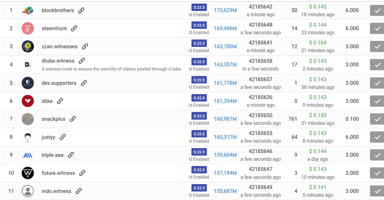Toggle vote checkmark for steemhunt
The height and width of the screenshot is (200, 384).
pyautogui.click(x=377, y=28)
